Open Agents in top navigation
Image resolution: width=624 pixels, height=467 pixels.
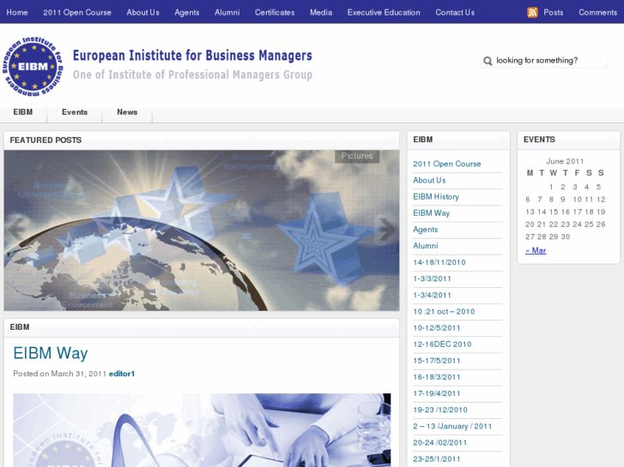tap(186, 12)
